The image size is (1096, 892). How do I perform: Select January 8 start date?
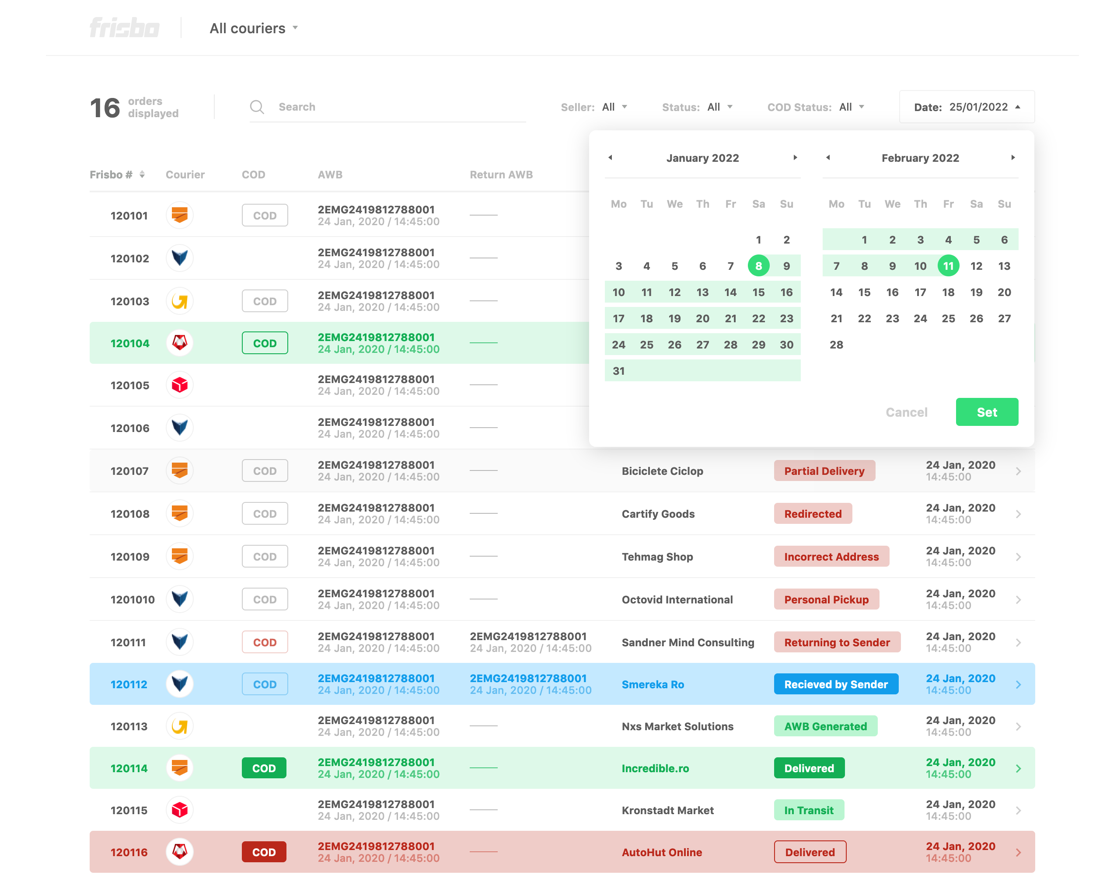coord(758,266)
